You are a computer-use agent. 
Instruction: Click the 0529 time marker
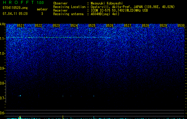click(163, 26)
